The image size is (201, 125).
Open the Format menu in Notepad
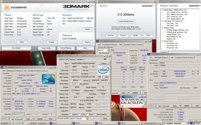pyautogui.click(x=132, y=99)
